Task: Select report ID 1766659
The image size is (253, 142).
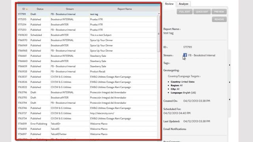Action: click(87, 66)
